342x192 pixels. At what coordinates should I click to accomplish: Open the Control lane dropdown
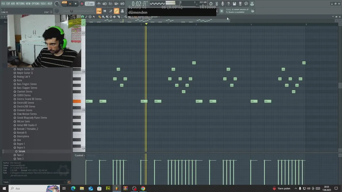pos(80,155)
